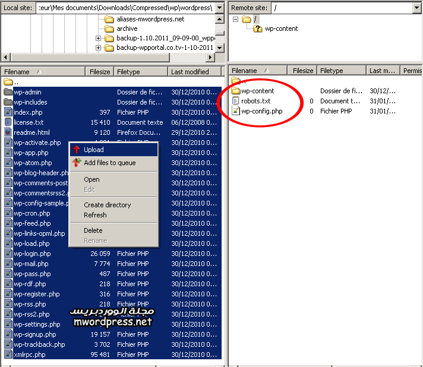Click the wp-rdf.php file icon
This screenshot has width=423, height=367.
8,284
